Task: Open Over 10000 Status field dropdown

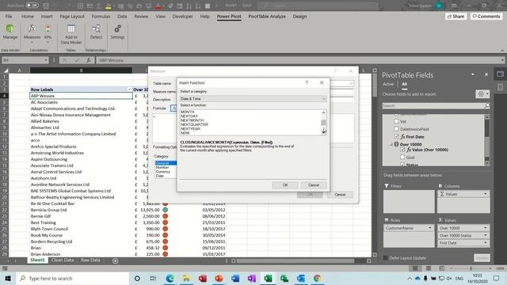Action: click(x=486, y=235)
